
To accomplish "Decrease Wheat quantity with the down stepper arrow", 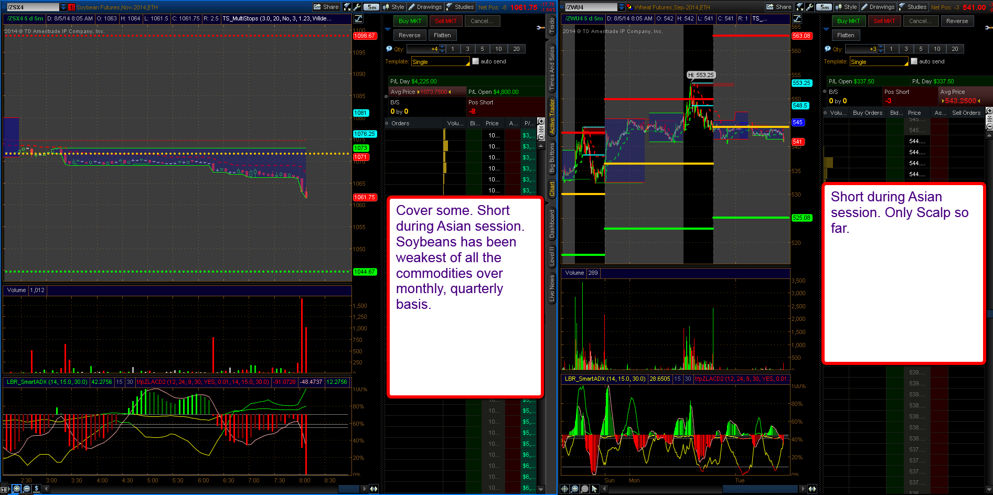I will (x=881, y=51).
